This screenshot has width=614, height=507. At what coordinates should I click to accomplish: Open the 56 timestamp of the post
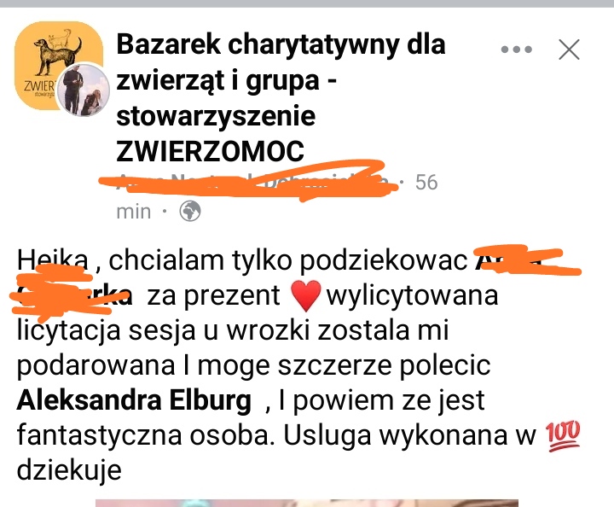tap(426, 183)
